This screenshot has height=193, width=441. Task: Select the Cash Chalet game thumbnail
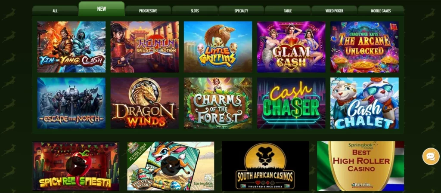coord(364,103)
